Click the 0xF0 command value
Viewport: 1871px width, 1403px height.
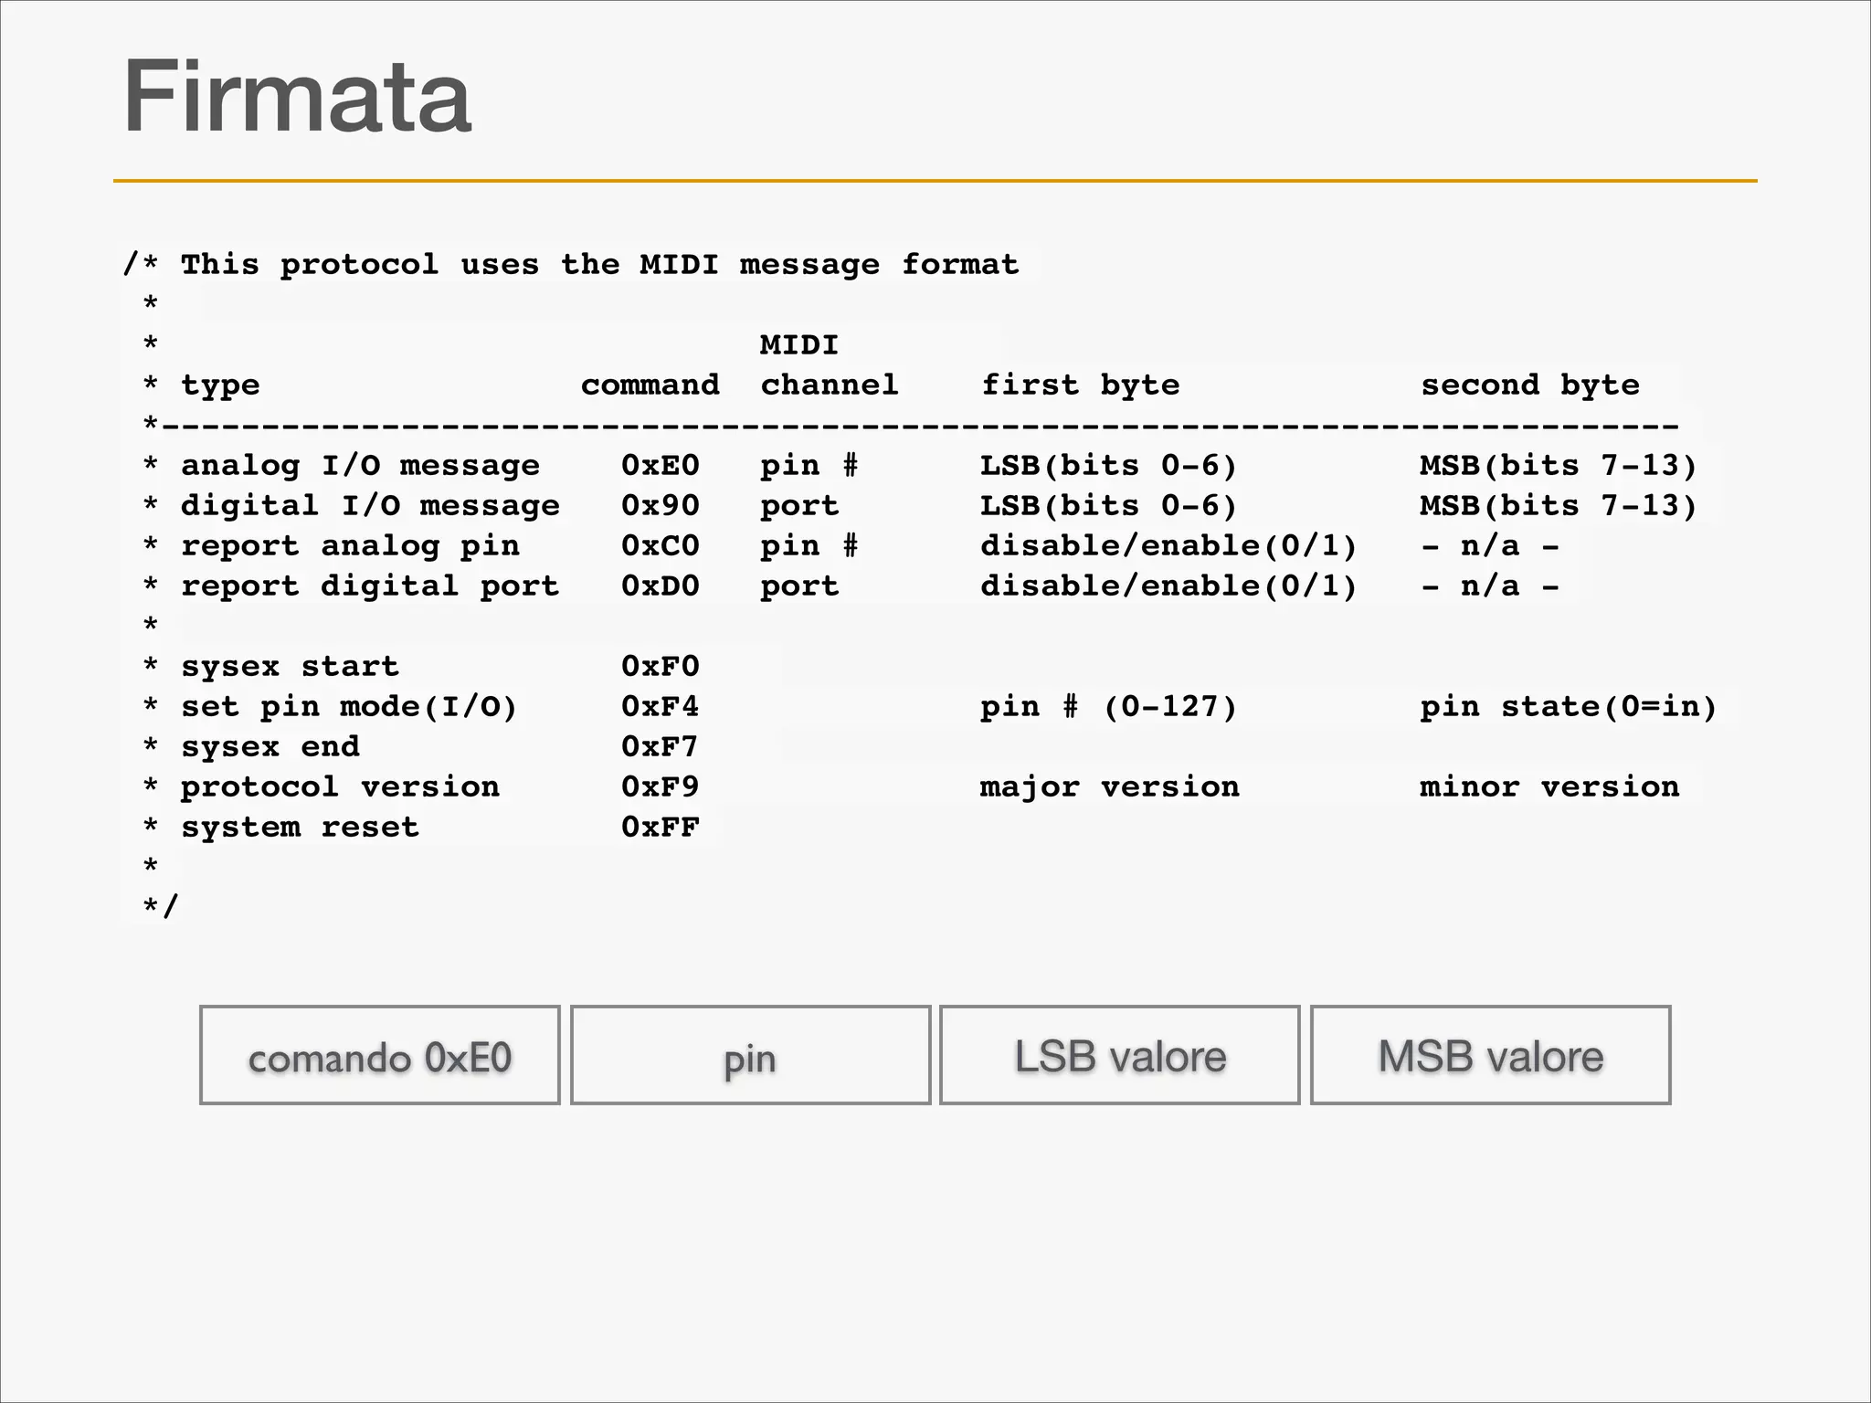tap(661, 667)
